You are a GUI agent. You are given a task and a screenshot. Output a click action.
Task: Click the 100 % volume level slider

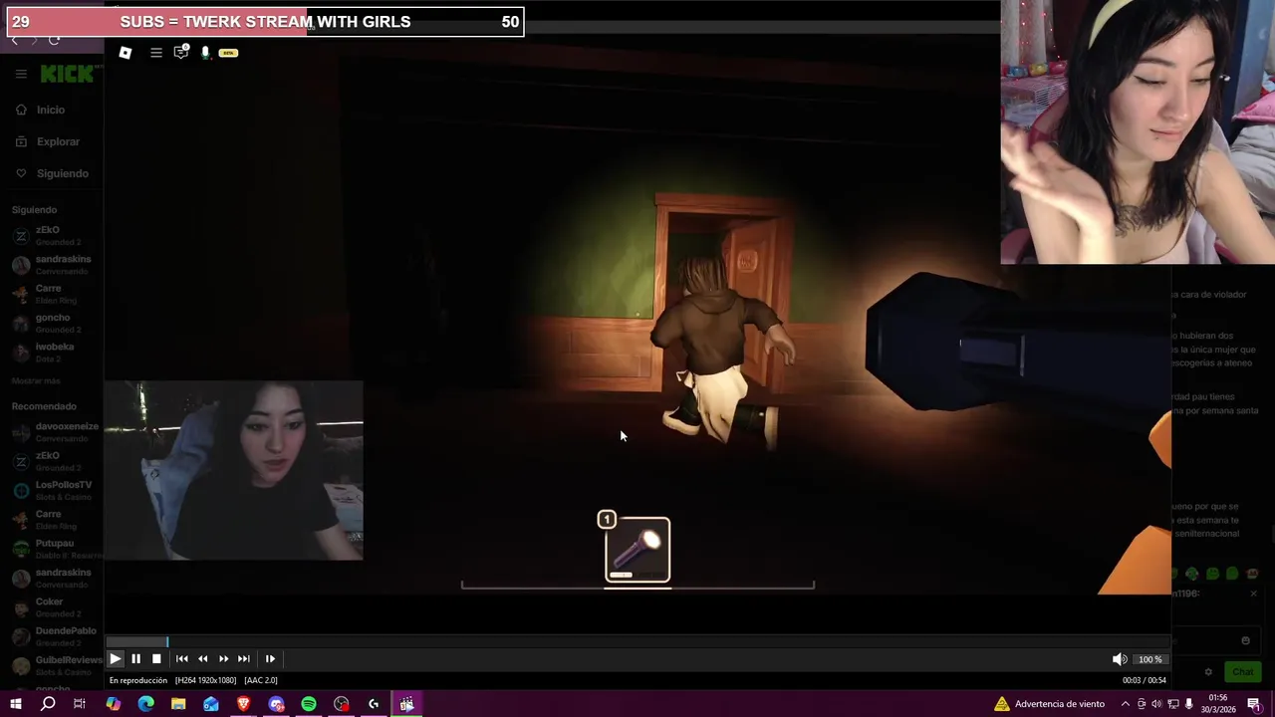coord(1150,659)
